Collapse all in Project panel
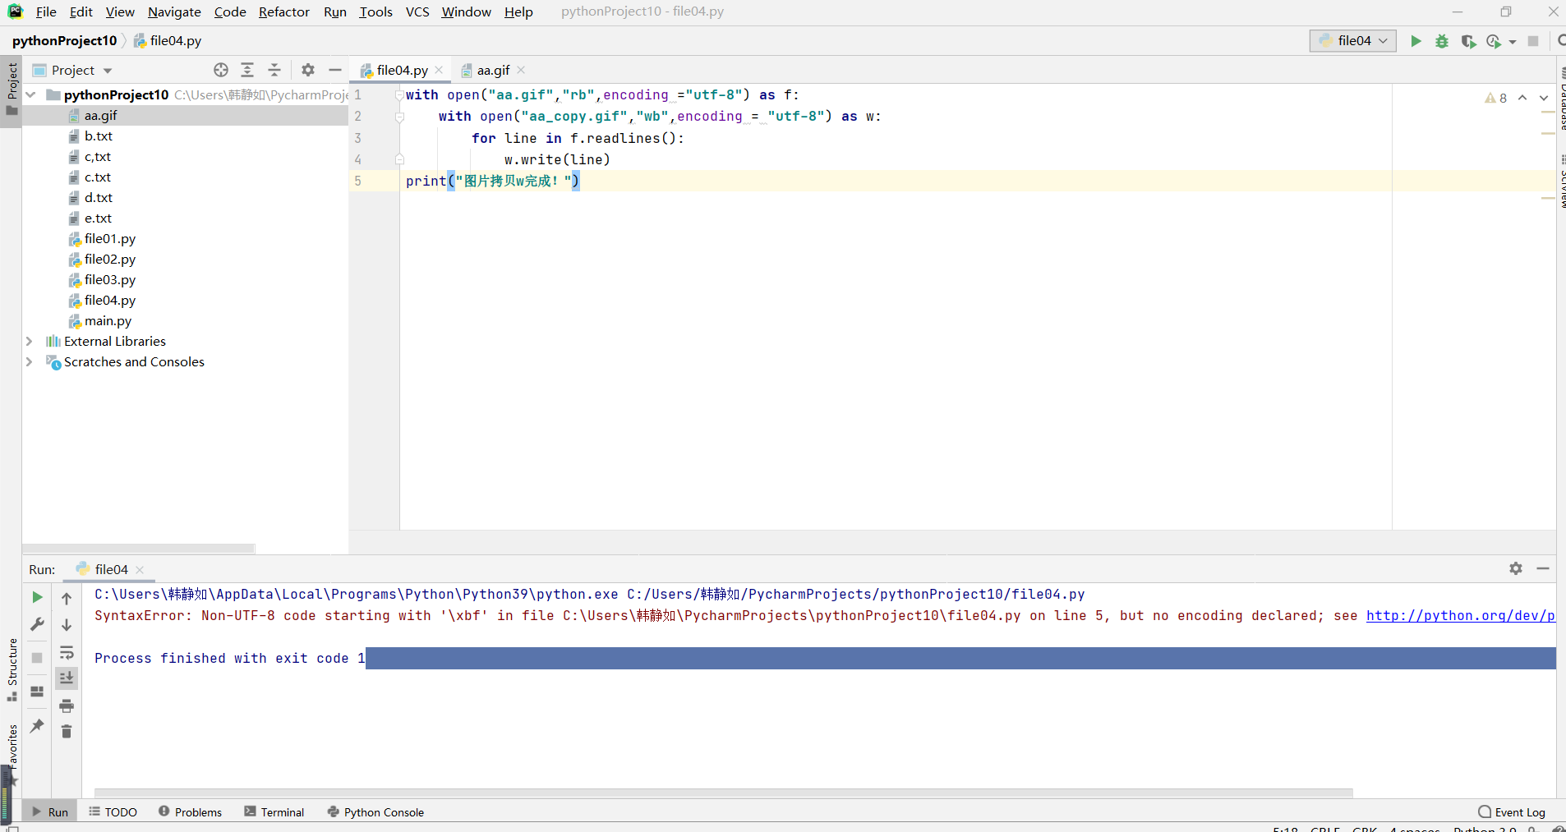 click(274, 70)
